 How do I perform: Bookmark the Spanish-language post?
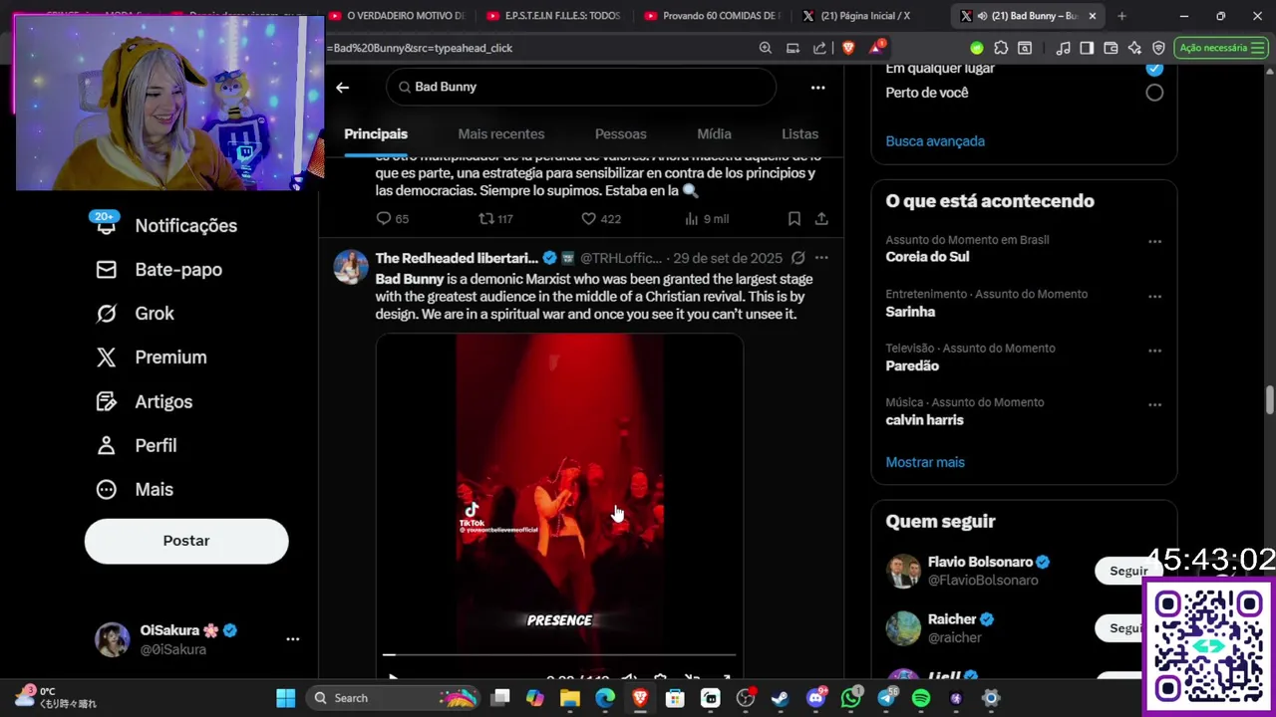click(x=795, y=218)
